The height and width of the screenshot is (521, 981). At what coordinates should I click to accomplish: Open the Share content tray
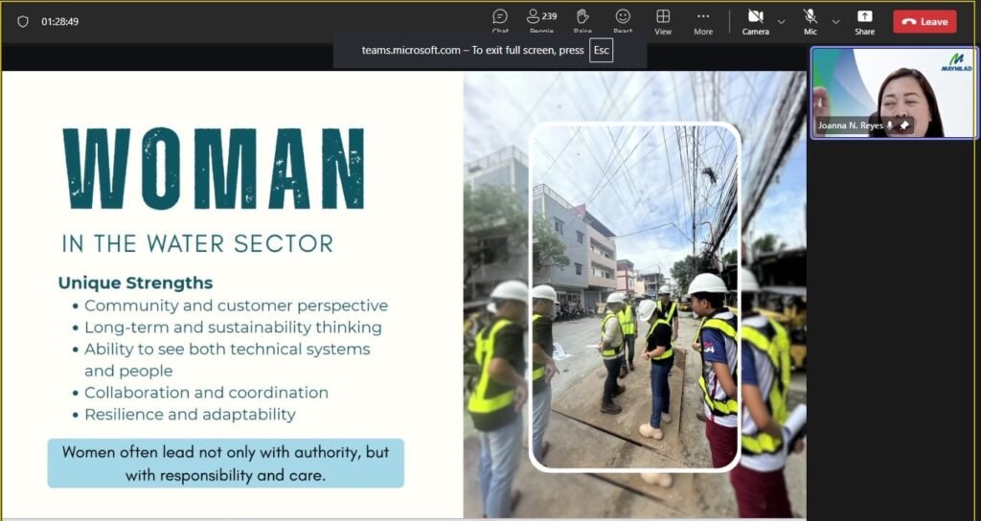[864, 20]
